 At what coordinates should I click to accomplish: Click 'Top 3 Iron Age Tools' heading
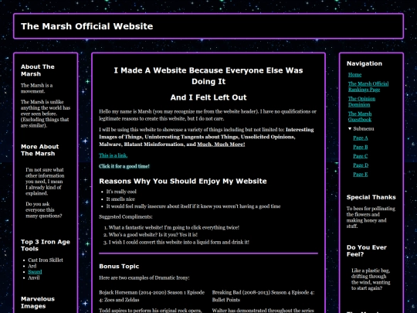(46, 245)
